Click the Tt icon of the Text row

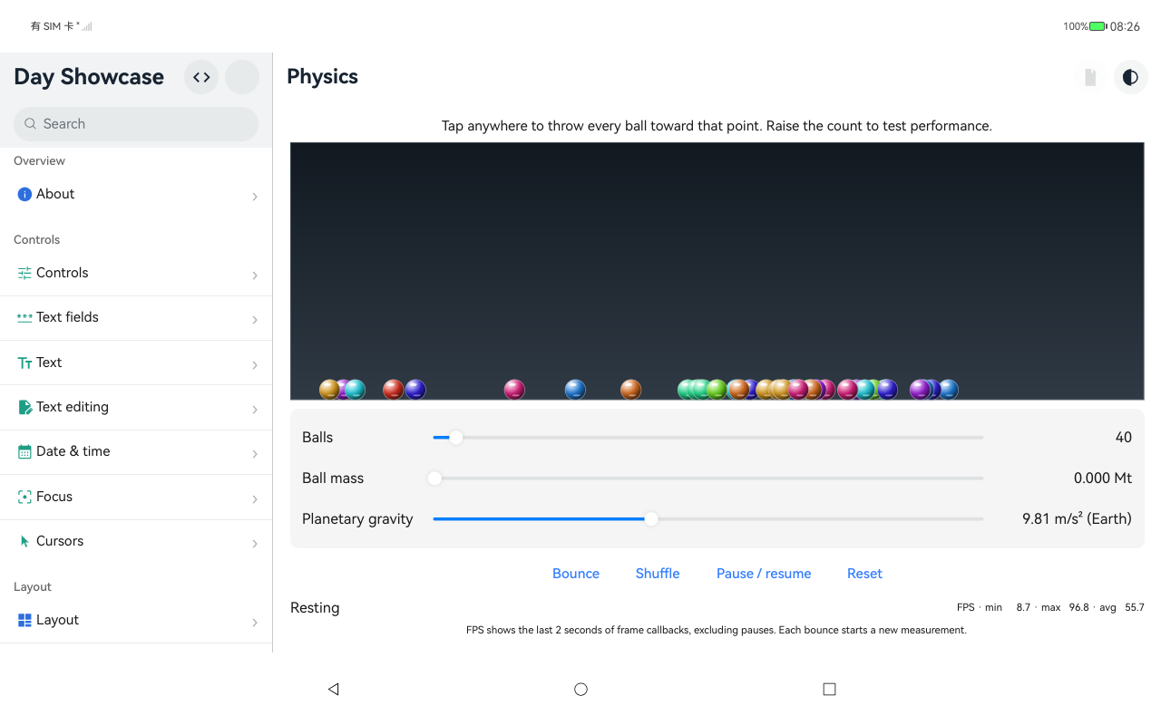tap(24, 362)
